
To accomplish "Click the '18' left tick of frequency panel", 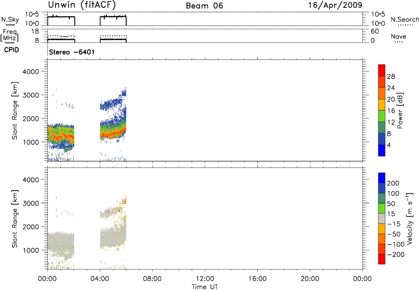I will point(35,31).
